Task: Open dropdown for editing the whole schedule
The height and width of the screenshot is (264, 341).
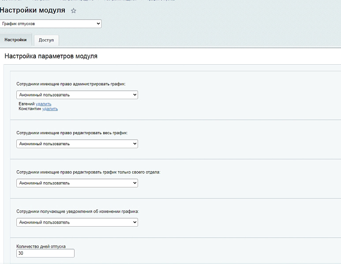Action: pyautogui.click(x=77, y=144)
